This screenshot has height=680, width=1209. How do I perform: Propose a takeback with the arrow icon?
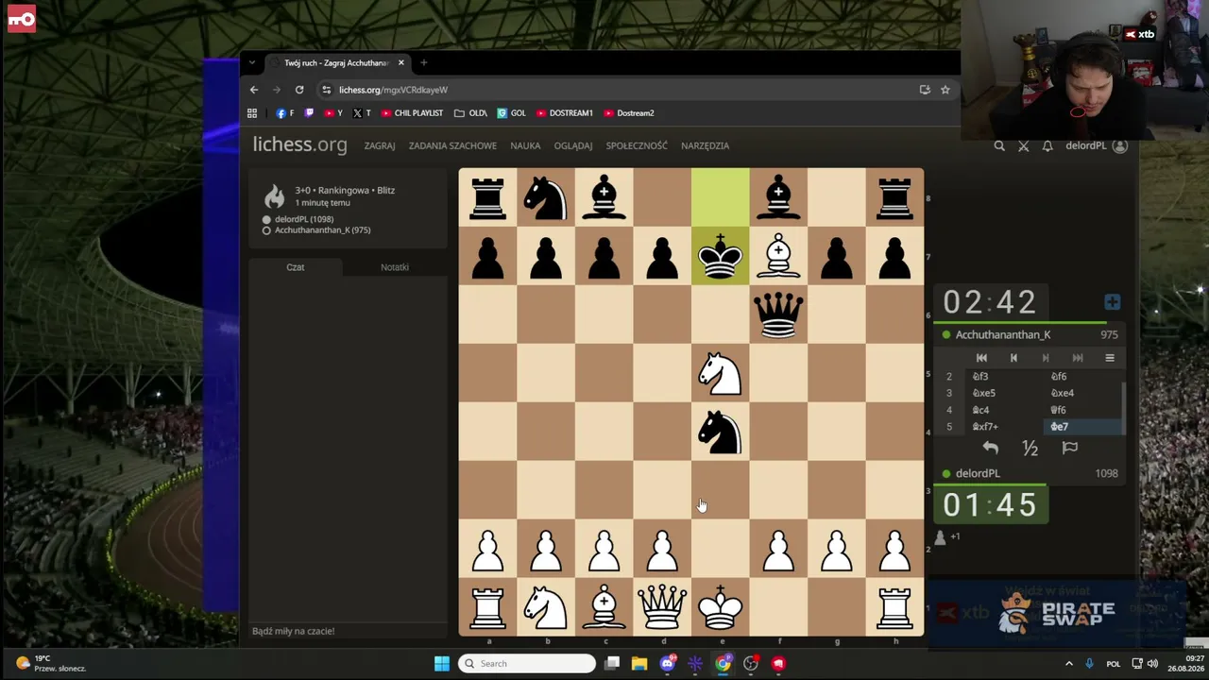click(x=990, y=449)
